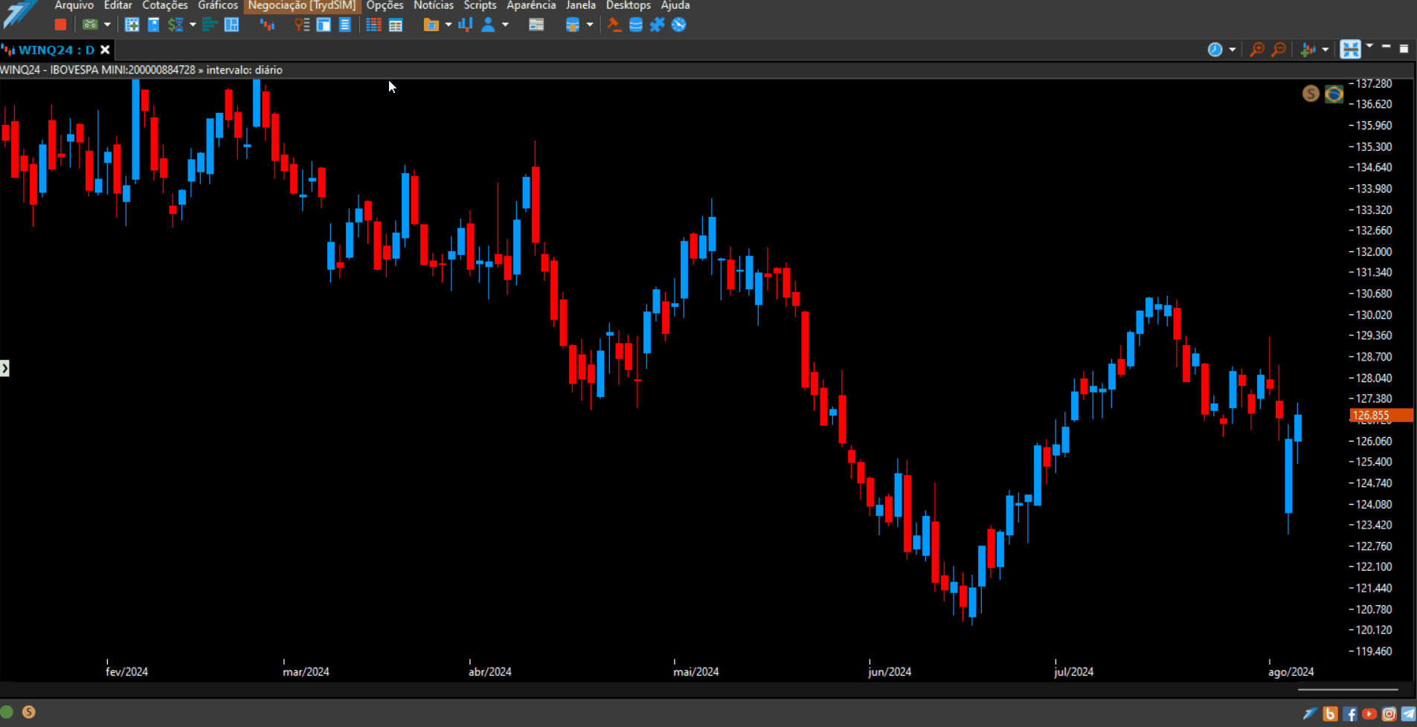Open the Janela menu
1417x727 pixels.
(x=581, y=5)
